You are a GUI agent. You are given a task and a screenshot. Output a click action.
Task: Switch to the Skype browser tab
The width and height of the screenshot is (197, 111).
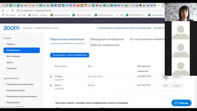click(115, 6)
